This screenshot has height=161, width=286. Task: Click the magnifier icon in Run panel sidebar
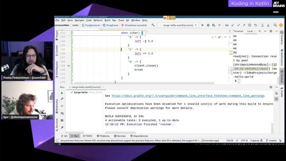[62, 113]
